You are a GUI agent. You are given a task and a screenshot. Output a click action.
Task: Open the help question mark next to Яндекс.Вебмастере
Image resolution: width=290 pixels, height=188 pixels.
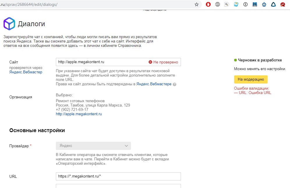coord(175,84)
